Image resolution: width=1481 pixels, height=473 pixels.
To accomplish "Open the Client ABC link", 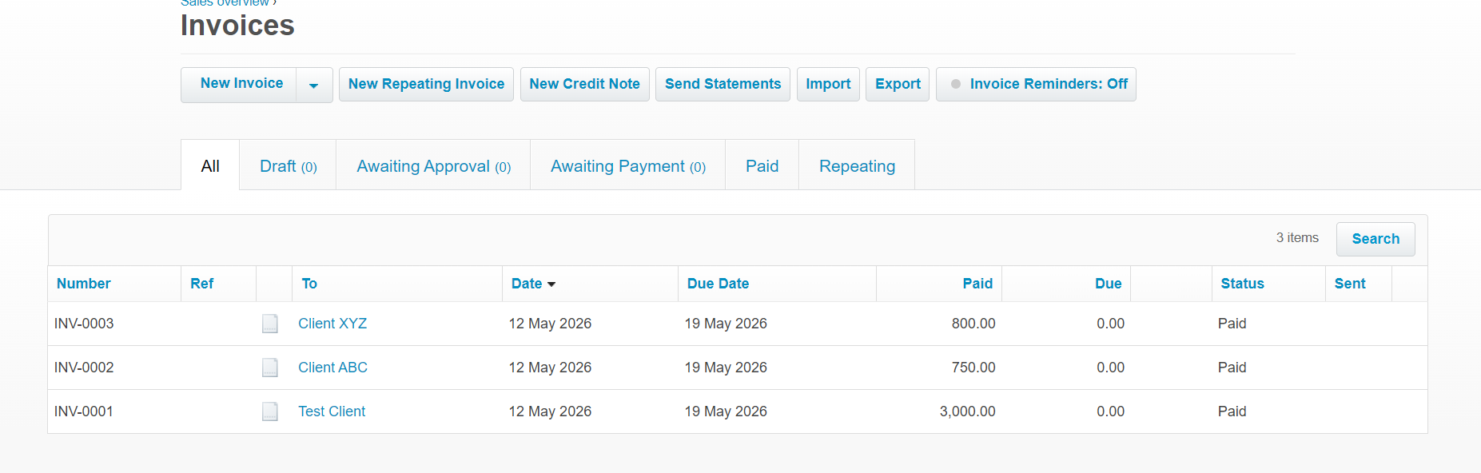I will click(332, 368).
